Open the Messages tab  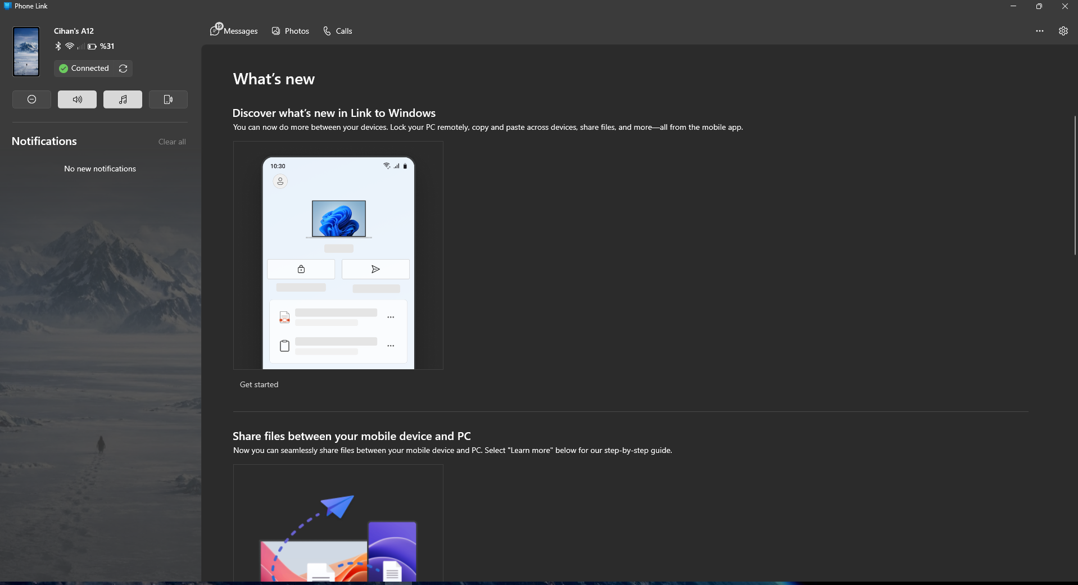234,31
